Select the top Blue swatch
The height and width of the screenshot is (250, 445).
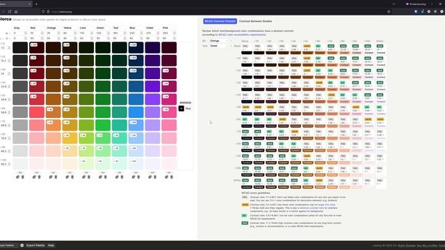(136, 48)
